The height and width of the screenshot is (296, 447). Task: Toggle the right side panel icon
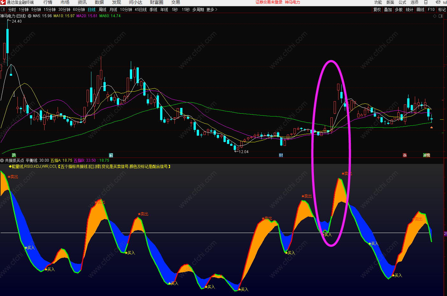click(x=441, y=16)
